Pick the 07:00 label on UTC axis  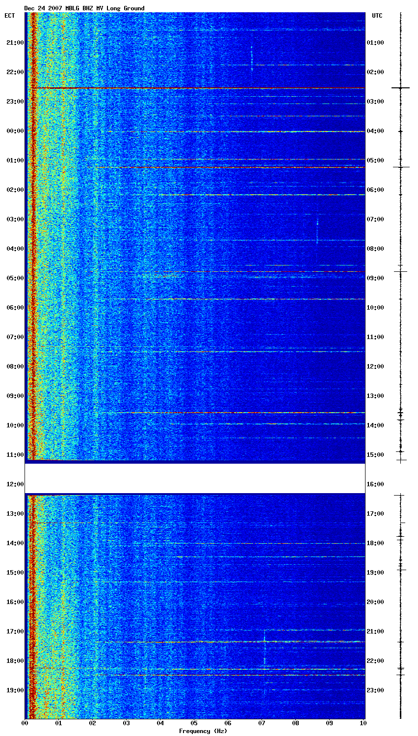[x=375, y=219]
